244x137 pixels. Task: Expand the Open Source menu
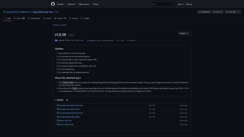[x=85, y=4]
